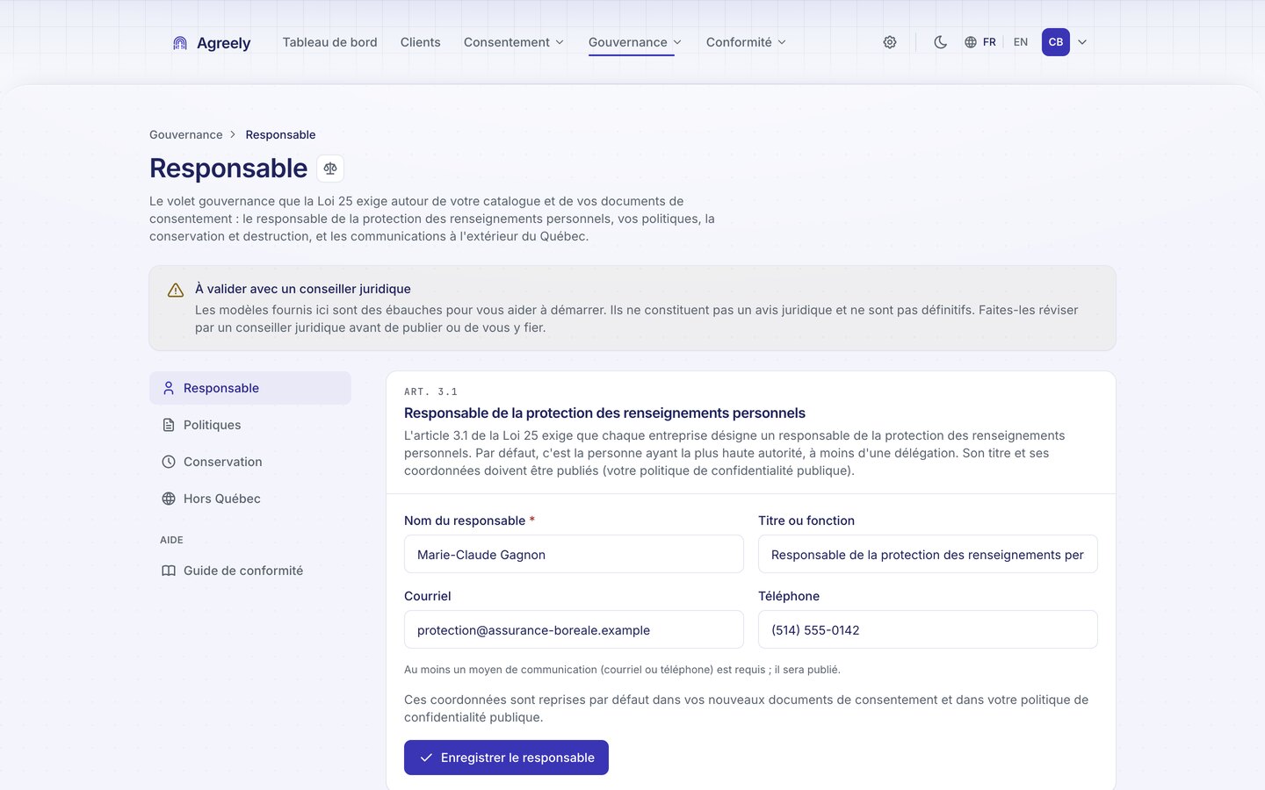1265x790 pixels.
Task: Select Responsable in the sidebar
Action: tap(250, 388)
